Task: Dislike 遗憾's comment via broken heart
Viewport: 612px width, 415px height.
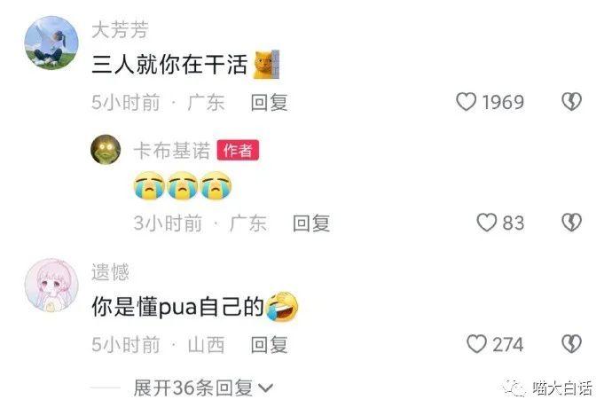Action: pyautogui.click(x=571, y=344)
